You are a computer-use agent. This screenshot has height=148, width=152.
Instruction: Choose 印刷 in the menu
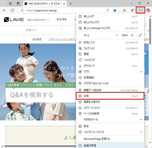tap(110, 96)
